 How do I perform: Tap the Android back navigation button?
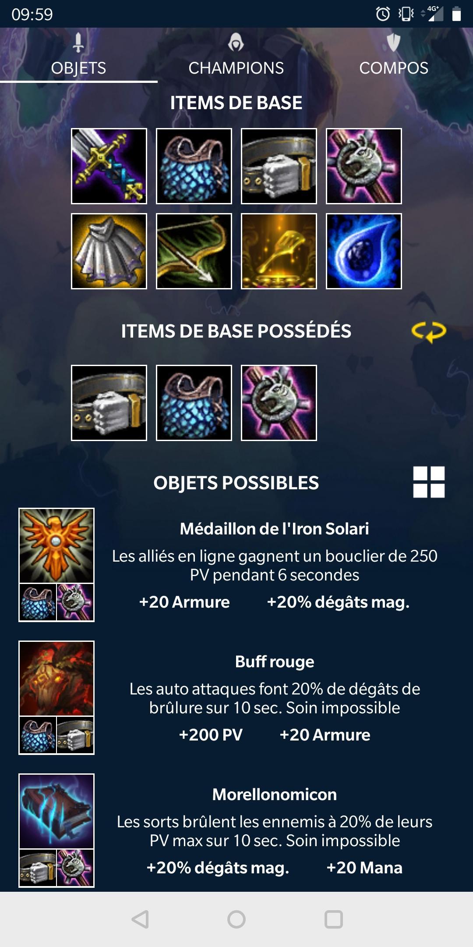click(140, 919)
